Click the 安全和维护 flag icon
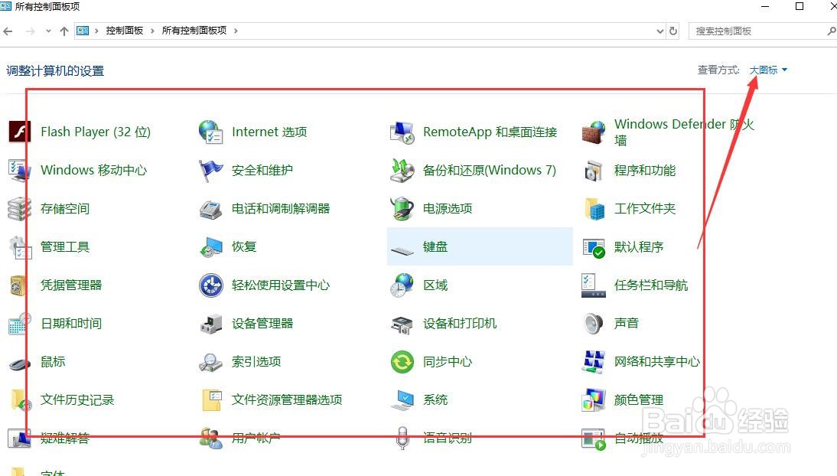837x476 pixels. [210, 171]
